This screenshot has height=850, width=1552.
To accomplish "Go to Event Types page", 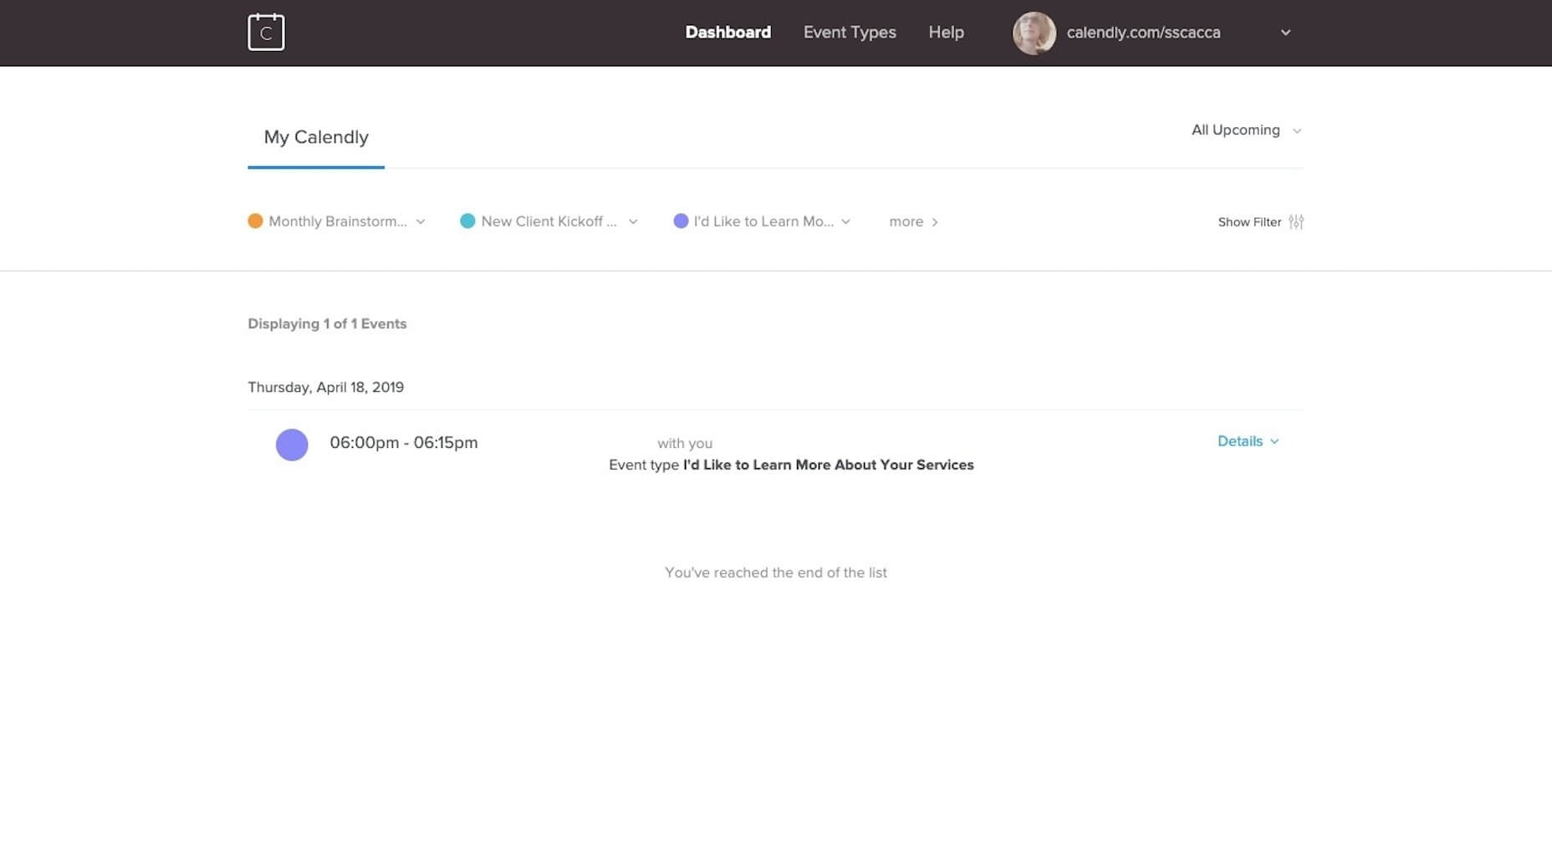I will [850, 33].
